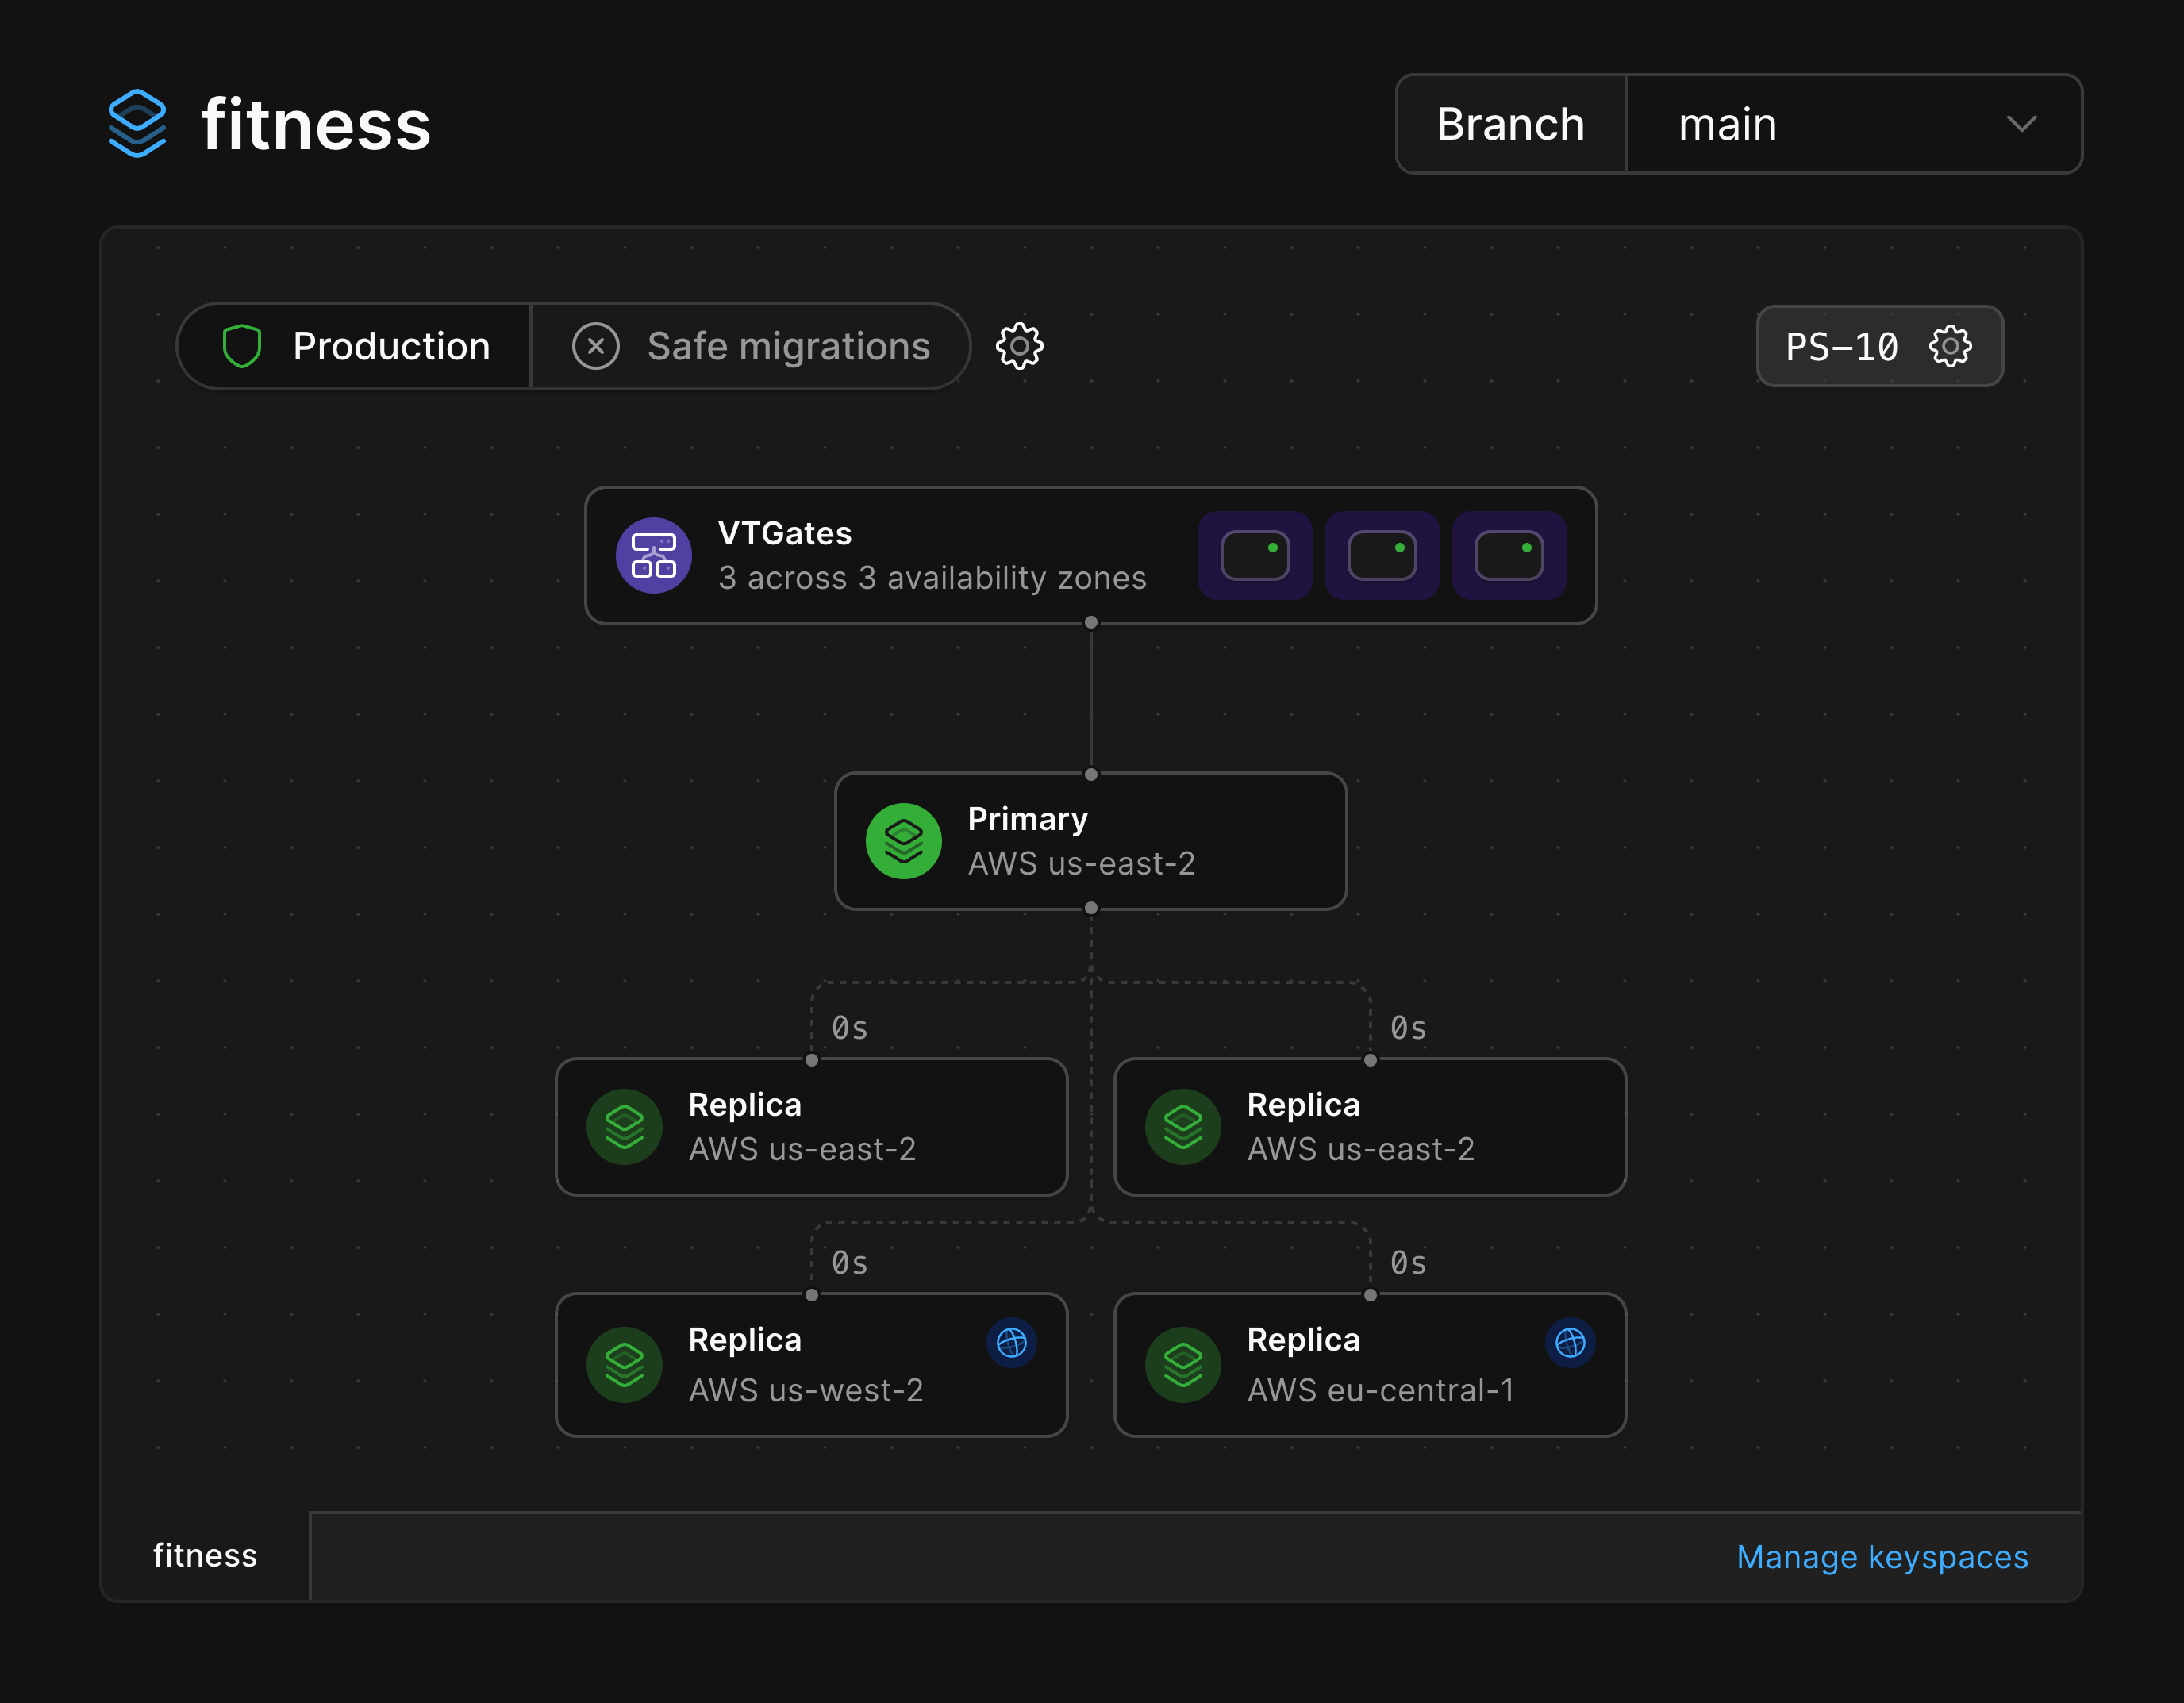Click the purple VTGates icon
The width and height of the screenshot is (2184, 1703).
(x=653, y=555)
